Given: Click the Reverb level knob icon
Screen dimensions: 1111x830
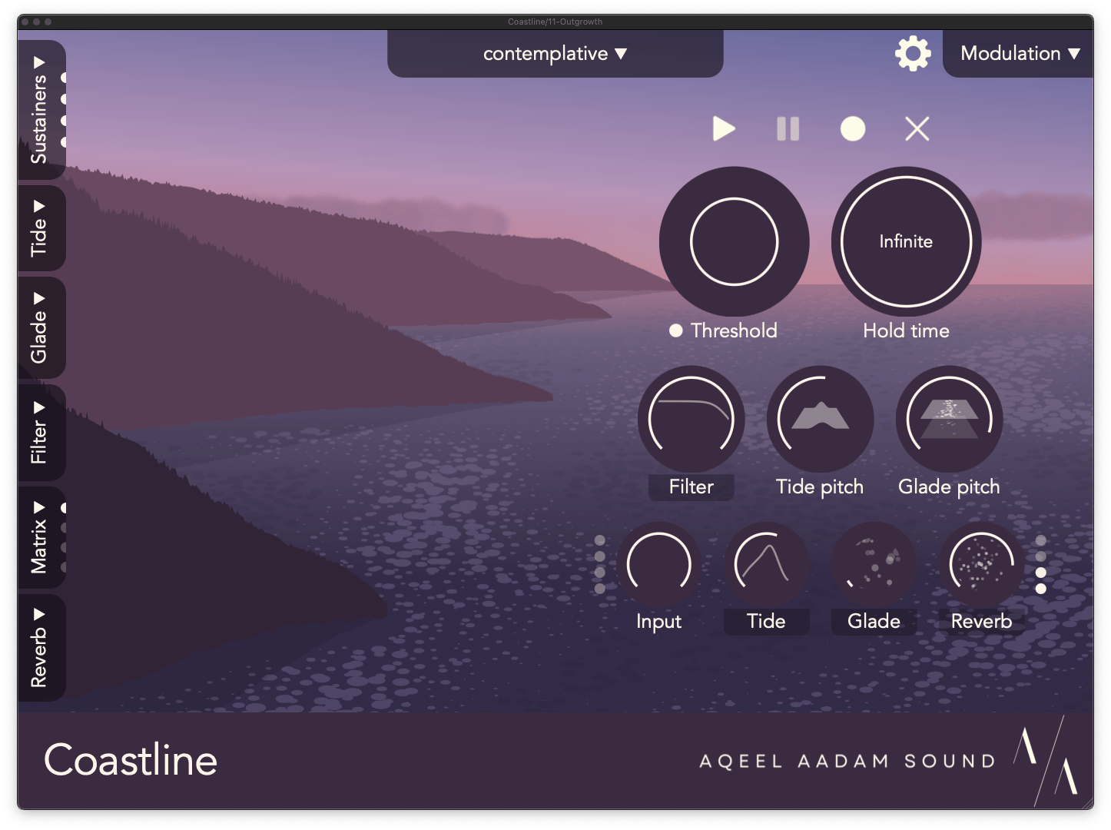Looking at the screenshot, I should coord(981,564).
